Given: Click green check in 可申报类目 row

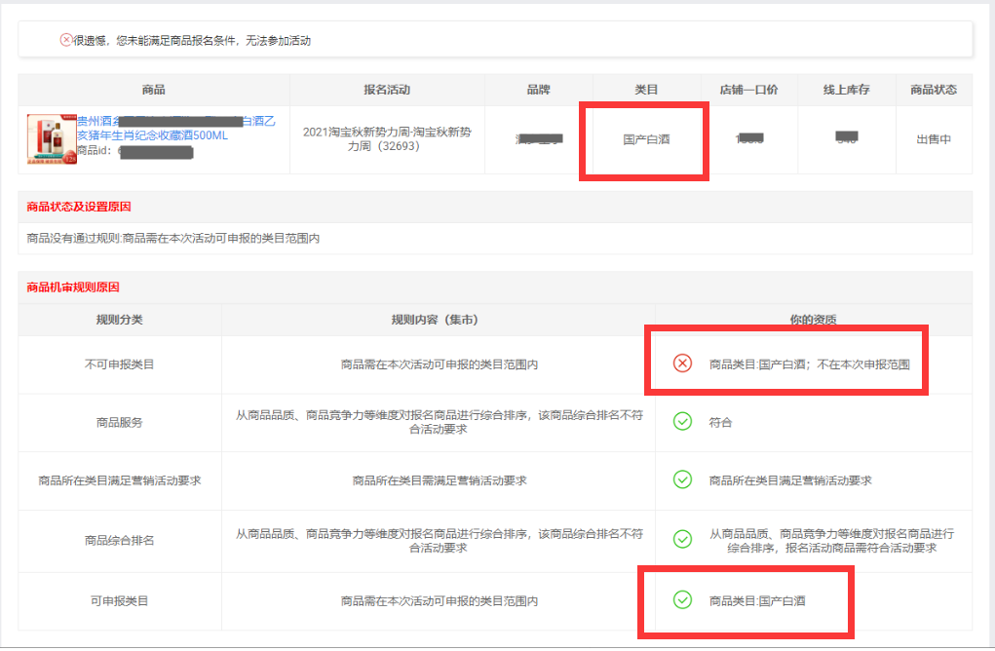Looking at the screenshot, I should pos(683,600).
